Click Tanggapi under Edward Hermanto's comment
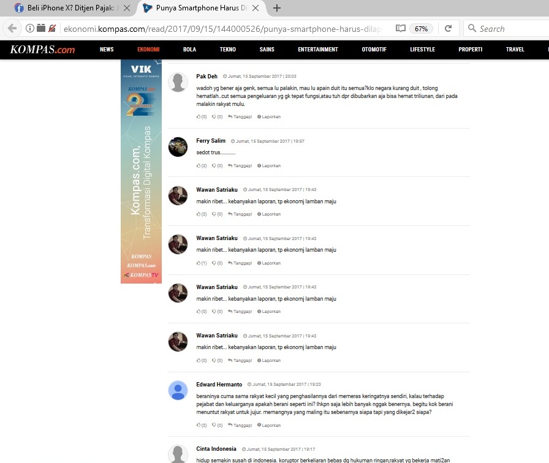549x463 pixels. pyautogui.click(x=241, y=425)
